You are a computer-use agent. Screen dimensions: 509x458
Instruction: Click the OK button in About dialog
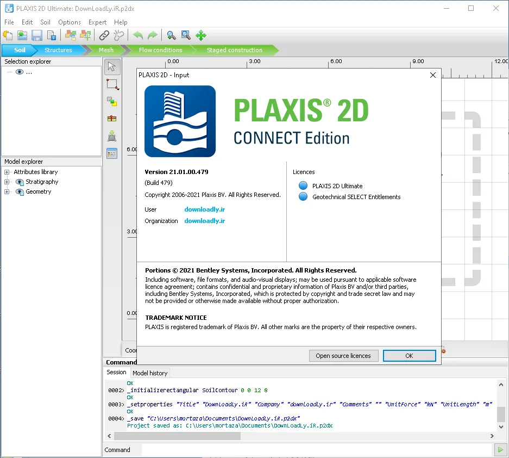pyautogui.click(x=410, y=356)
